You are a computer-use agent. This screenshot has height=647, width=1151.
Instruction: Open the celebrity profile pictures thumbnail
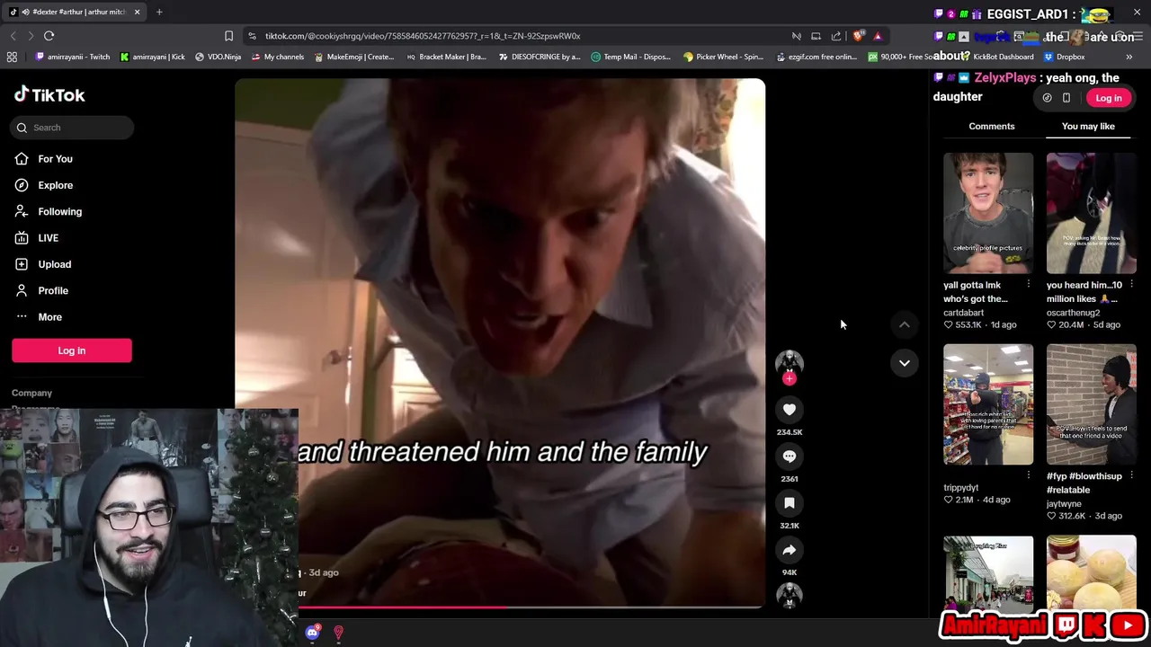pos(988,213)
